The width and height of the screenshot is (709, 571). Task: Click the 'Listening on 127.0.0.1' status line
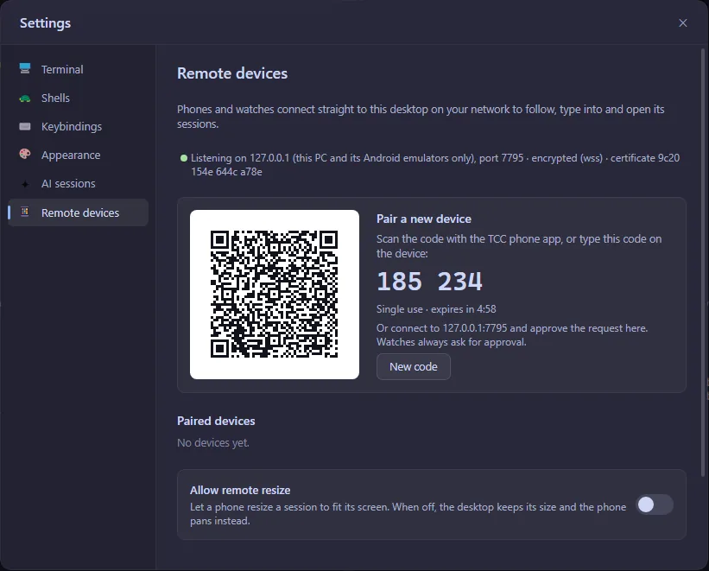435,165
